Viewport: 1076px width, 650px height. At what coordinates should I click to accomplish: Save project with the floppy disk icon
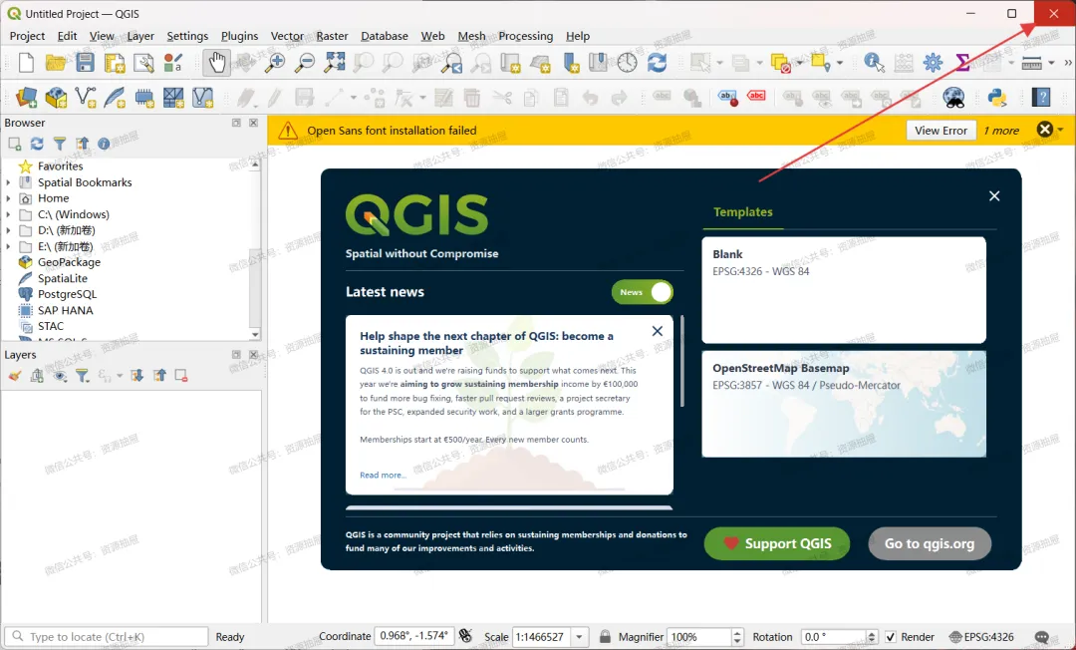pyautogui.click(x=85, y=63)
